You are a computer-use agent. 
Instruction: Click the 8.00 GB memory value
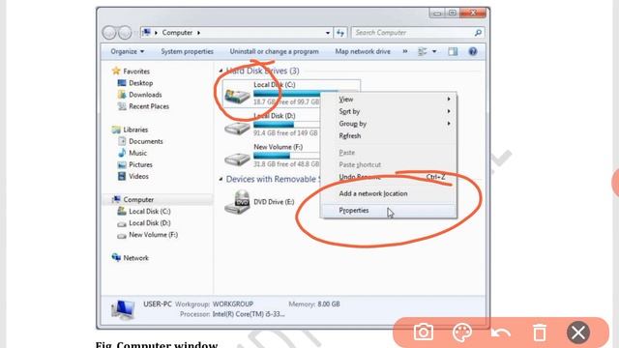(329, 304)
